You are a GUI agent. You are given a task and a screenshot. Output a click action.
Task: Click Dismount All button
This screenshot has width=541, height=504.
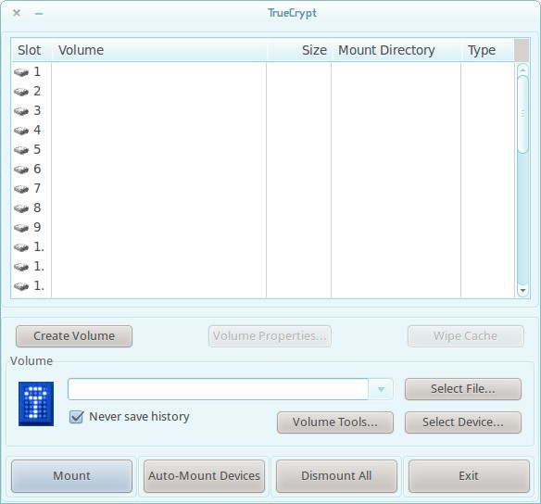[336, 476]
